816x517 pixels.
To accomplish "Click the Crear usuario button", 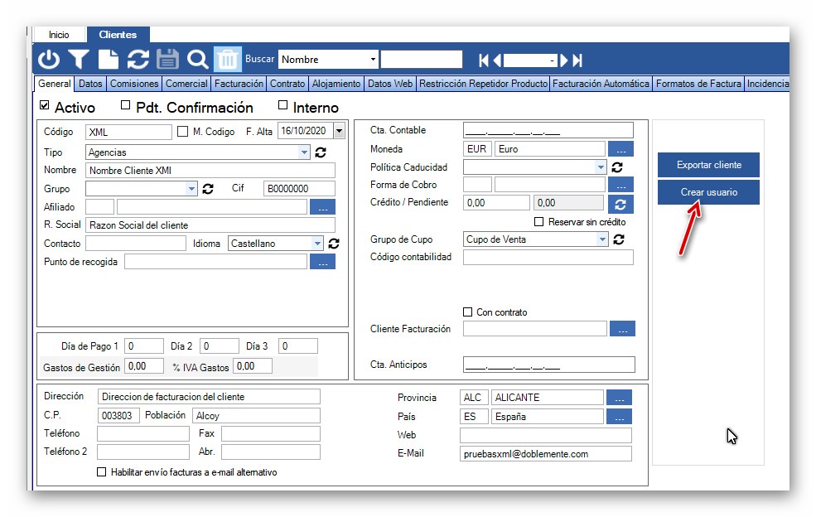I will [709, 192].
